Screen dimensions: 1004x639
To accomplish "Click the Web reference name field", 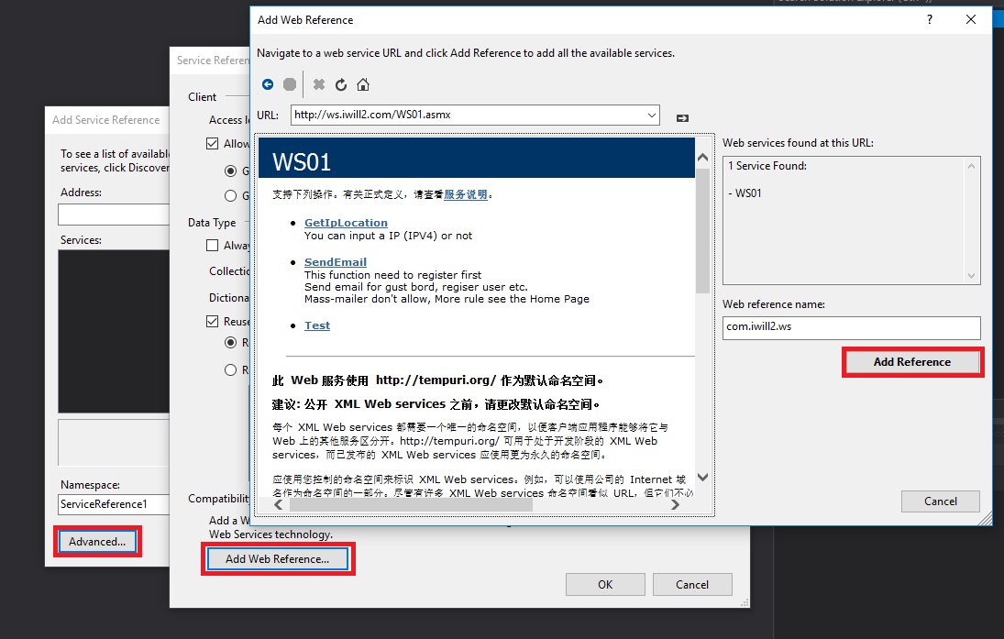I will click(x=851, y=328).
